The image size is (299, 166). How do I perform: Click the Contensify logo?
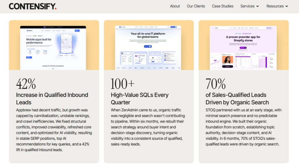(x=33, y=6)
